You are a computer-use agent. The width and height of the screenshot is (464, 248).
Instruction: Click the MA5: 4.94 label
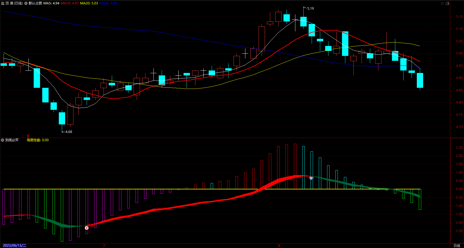pos(51,3)
